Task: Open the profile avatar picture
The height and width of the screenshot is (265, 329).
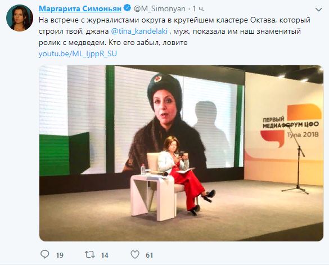Action: pyautogui.click(x=20, y=18)
